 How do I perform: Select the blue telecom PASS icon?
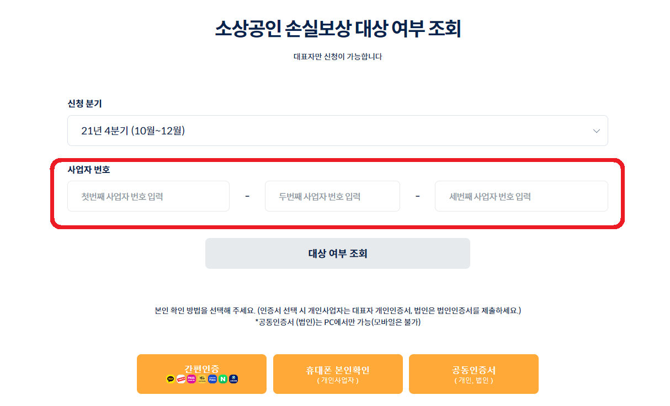212,380
